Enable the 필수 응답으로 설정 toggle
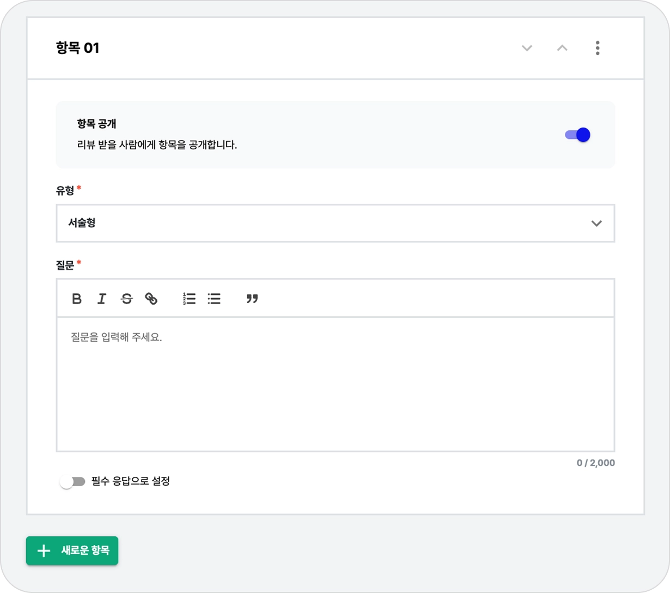The height and width of the screenshot is (593, 670). click(x=72, y=482)
